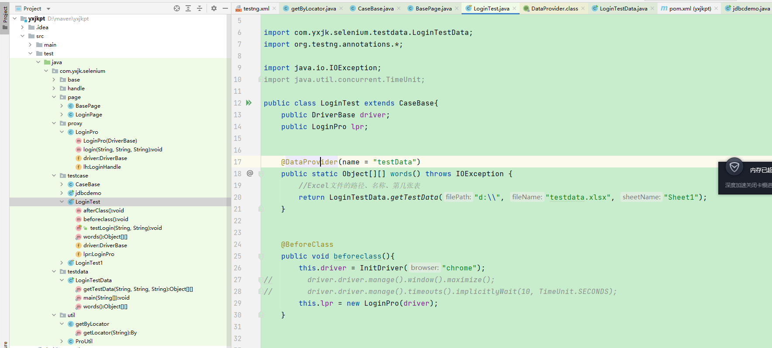Click the filePath parameter hint
Image resolution: width=772 pixels, height=348 pixels.
(458, 197)
